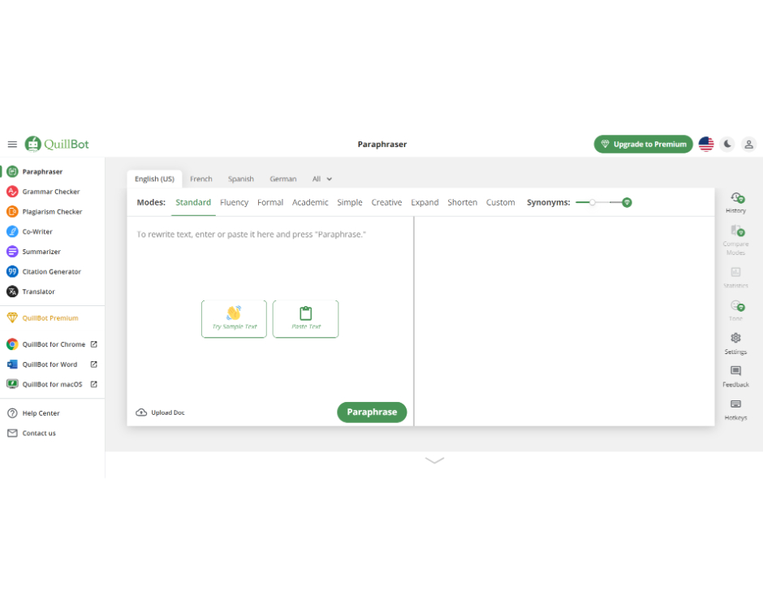This screenshot has width=763, height=609.
Task: Select the Formal mode
Action: (270, 202)
